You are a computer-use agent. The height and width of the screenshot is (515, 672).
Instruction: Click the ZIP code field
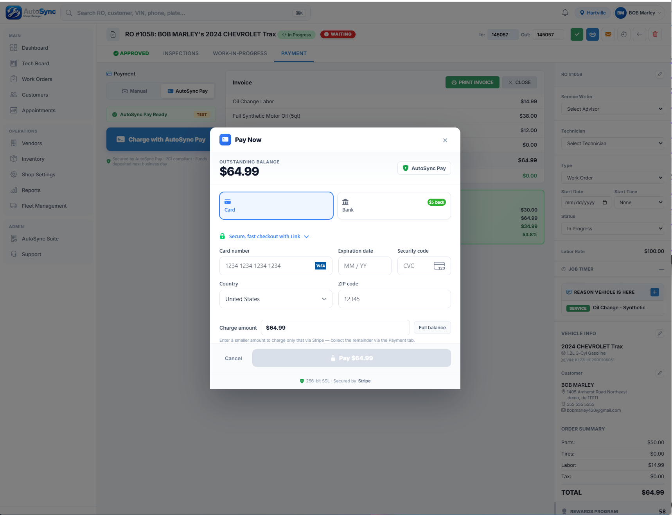pyautogui.click(x=394, y=299)
